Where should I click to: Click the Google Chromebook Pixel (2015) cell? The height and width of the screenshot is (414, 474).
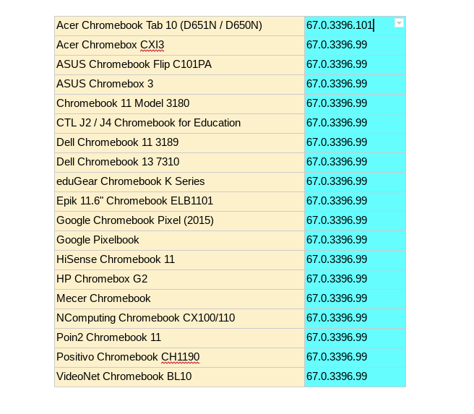[135, 221]
